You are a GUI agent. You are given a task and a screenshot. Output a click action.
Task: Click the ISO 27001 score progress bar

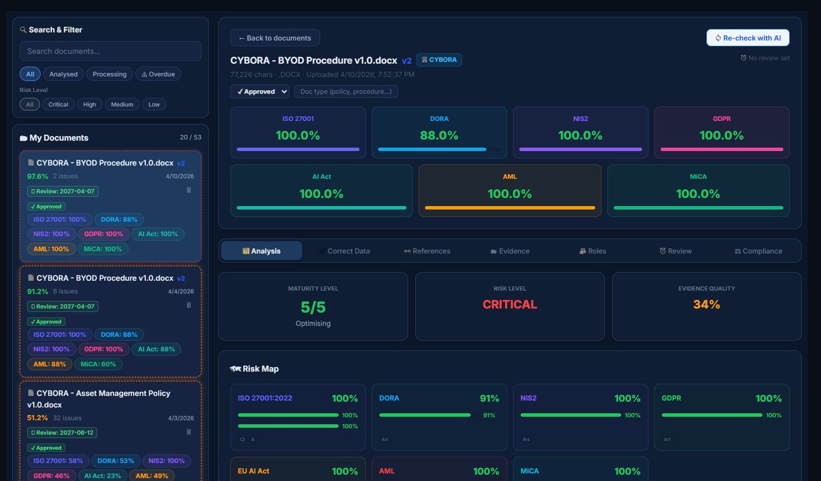(x=298, y=149)
